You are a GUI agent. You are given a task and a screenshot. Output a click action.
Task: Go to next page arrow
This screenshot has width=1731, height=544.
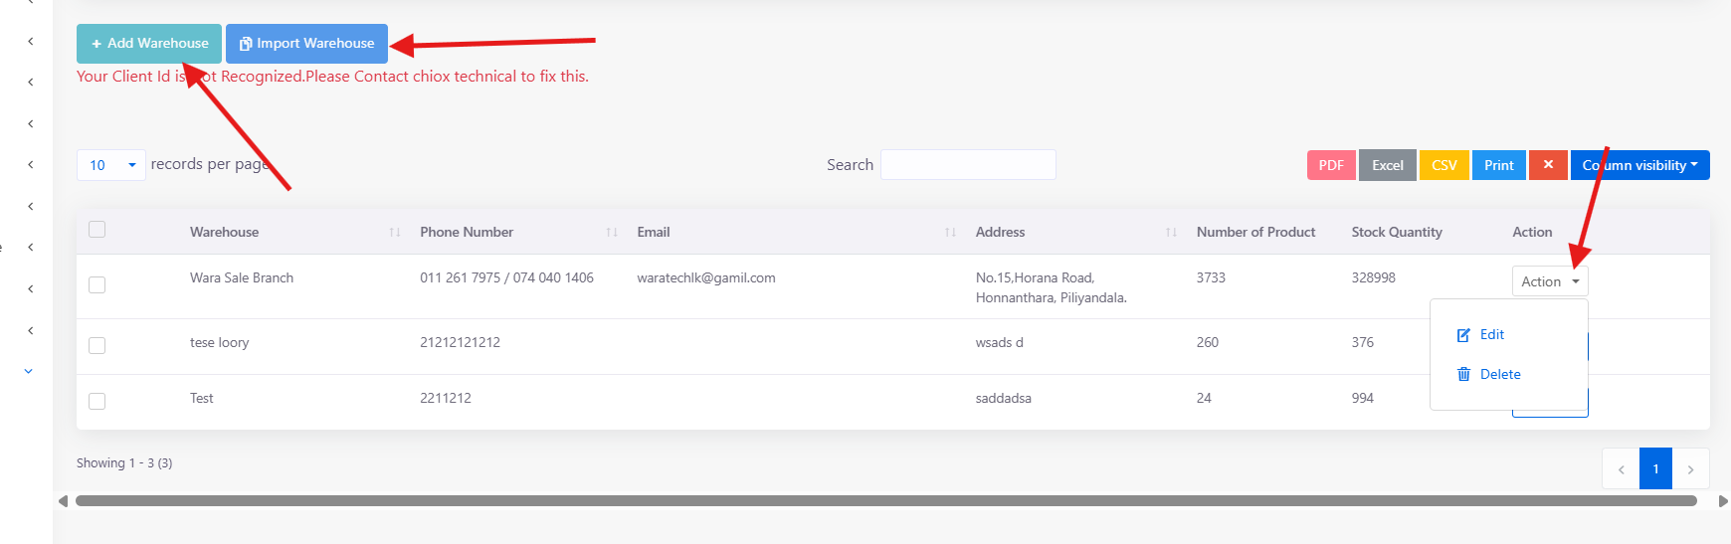pyautogui.click(x=1690, y=469)
